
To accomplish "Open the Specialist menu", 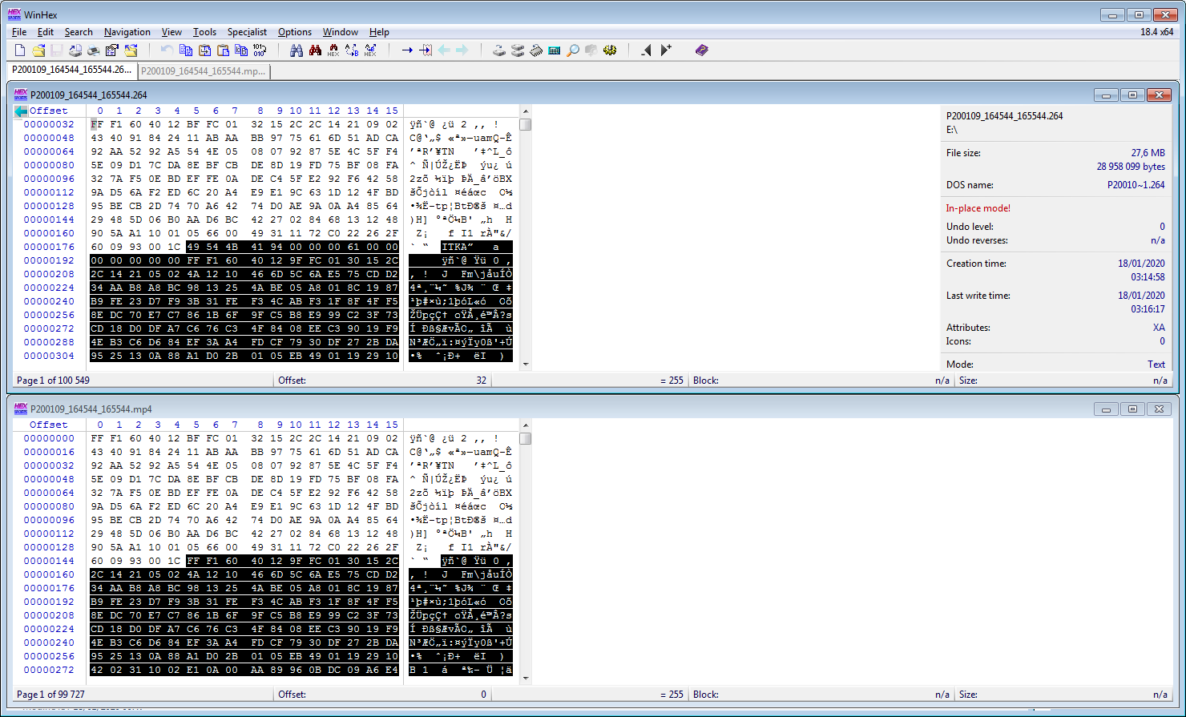I will [x=247, y=32].
